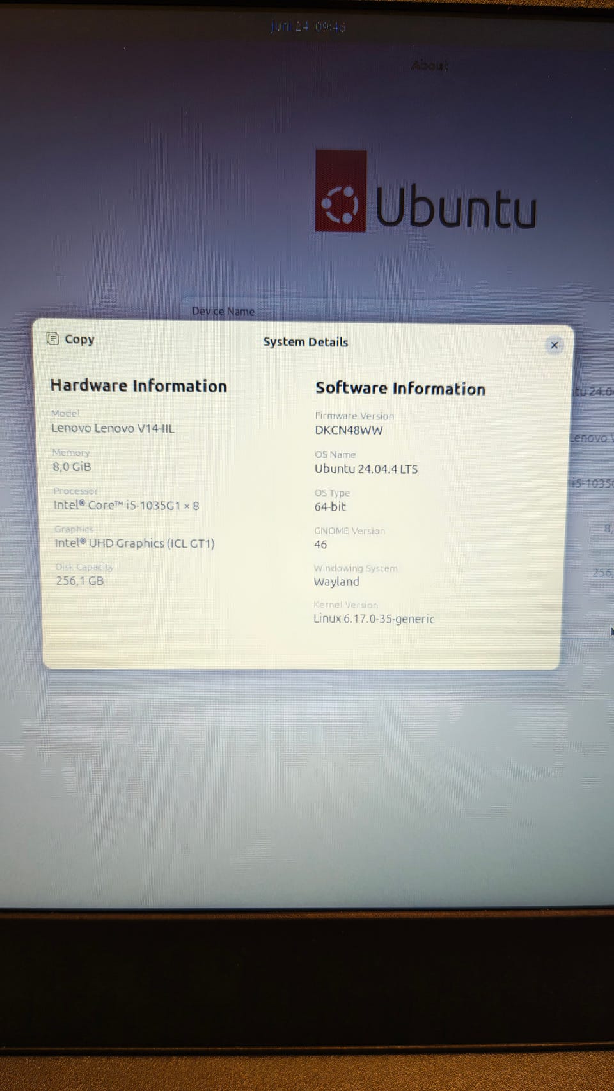Click the About page title

pos(429,65)
